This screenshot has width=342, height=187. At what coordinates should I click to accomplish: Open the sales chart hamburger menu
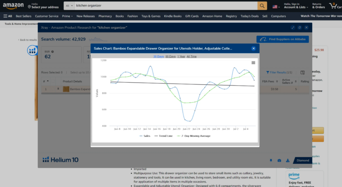pyautogui.click(x=253, y=63)
